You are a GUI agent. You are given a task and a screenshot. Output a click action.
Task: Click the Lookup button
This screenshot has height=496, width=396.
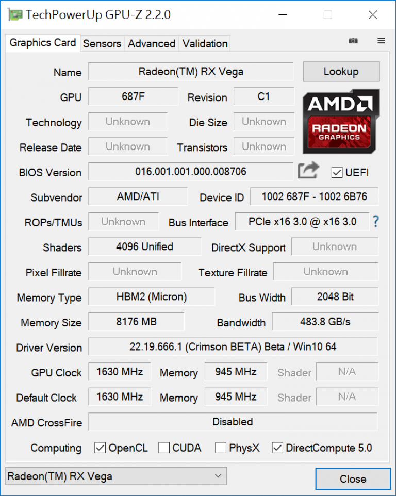[341, 72]
